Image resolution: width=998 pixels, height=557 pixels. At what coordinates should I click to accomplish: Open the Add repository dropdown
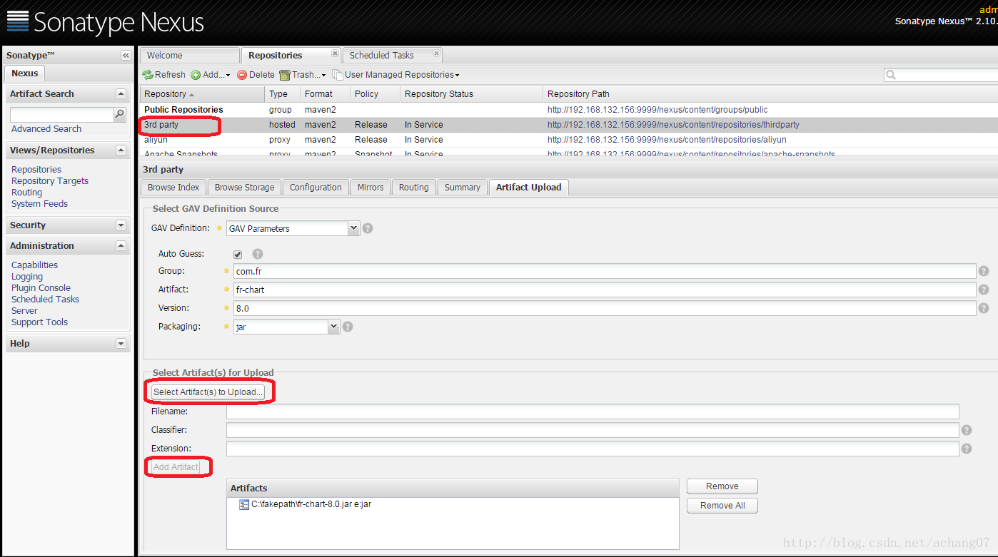click(x=211, y=75)
